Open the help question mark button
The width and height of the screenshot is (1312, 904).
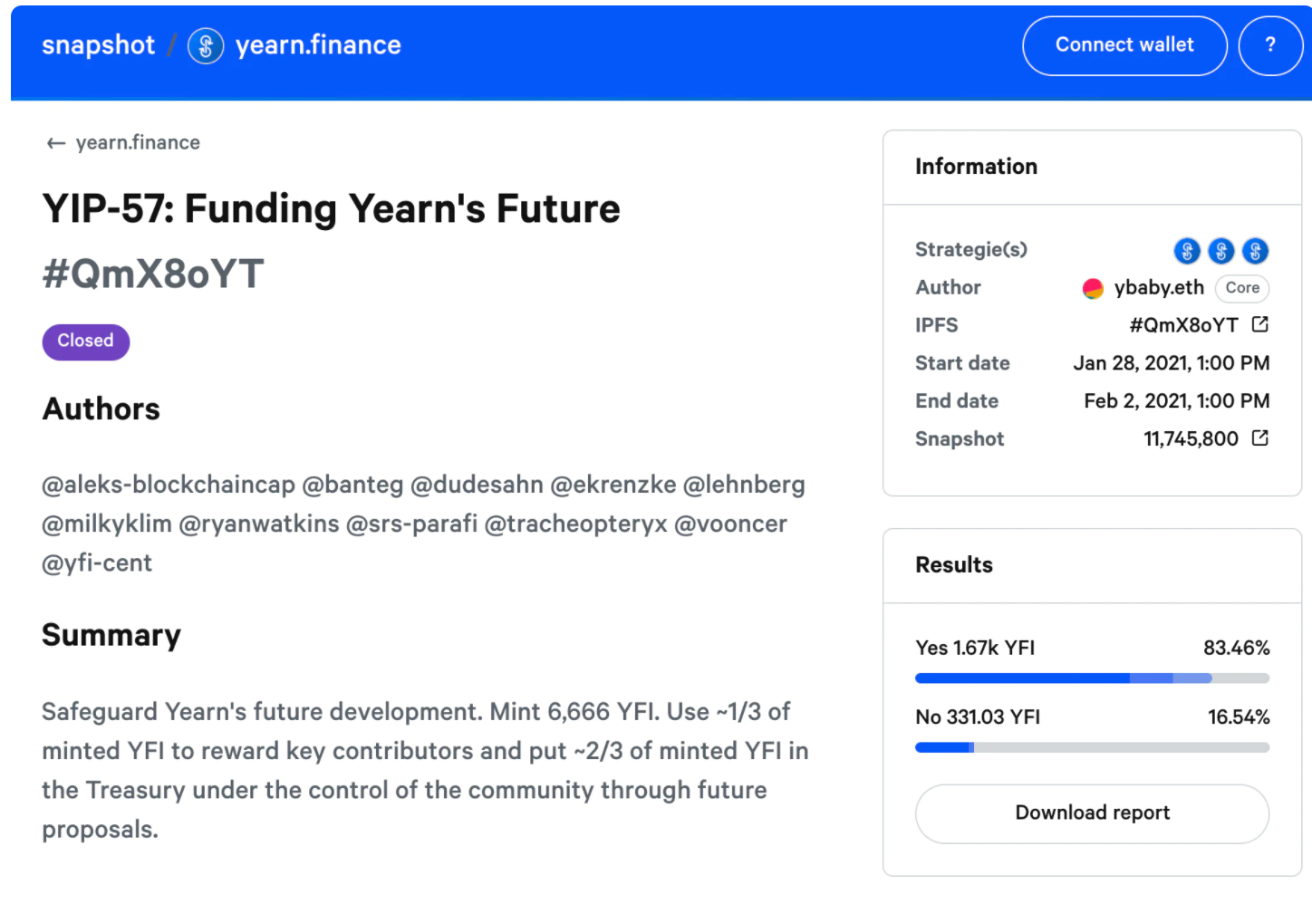tap(1270, 45)
